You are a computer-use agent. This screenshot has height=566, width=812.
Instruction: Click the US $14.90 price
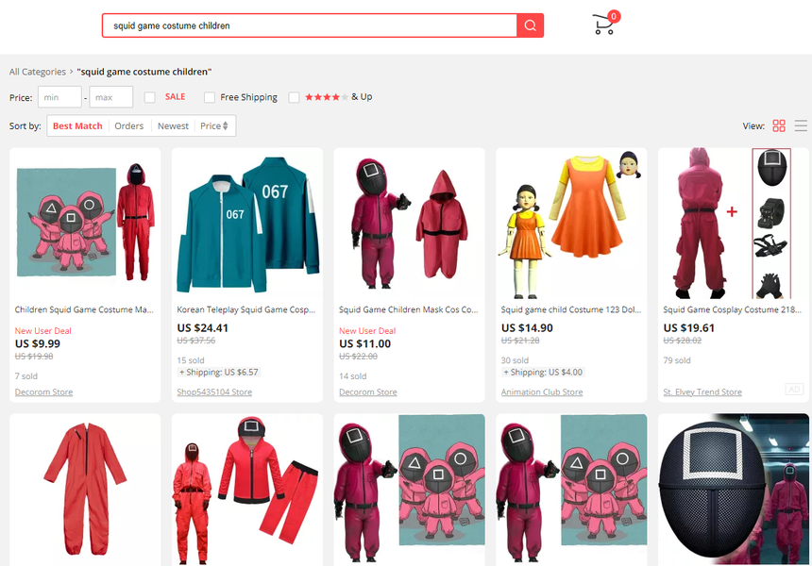pos(527,327)
